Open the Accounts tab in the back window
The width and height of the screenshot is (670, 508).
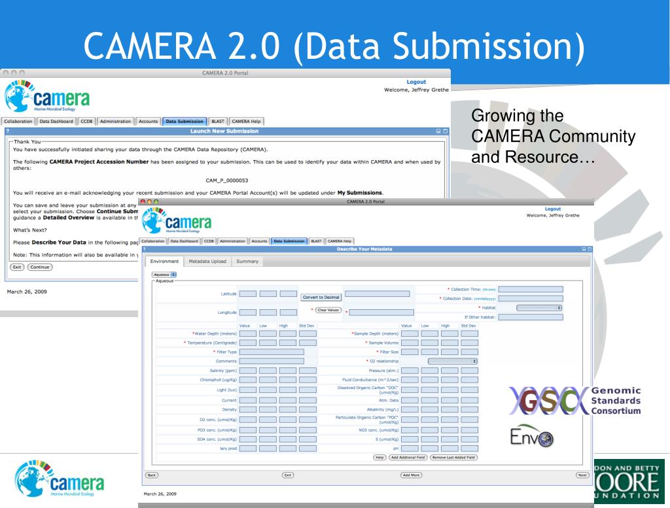coord(149,121)
